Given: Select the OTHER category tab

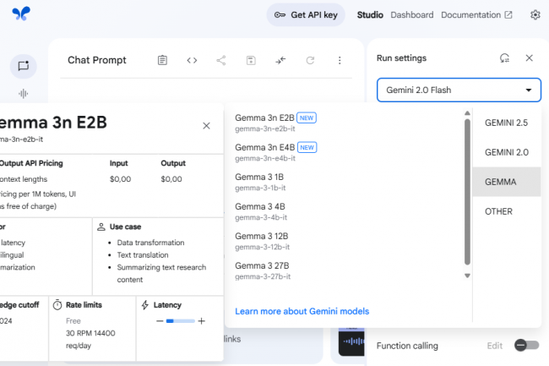Looking at the screenshot, I should click(x=506, y=211).
